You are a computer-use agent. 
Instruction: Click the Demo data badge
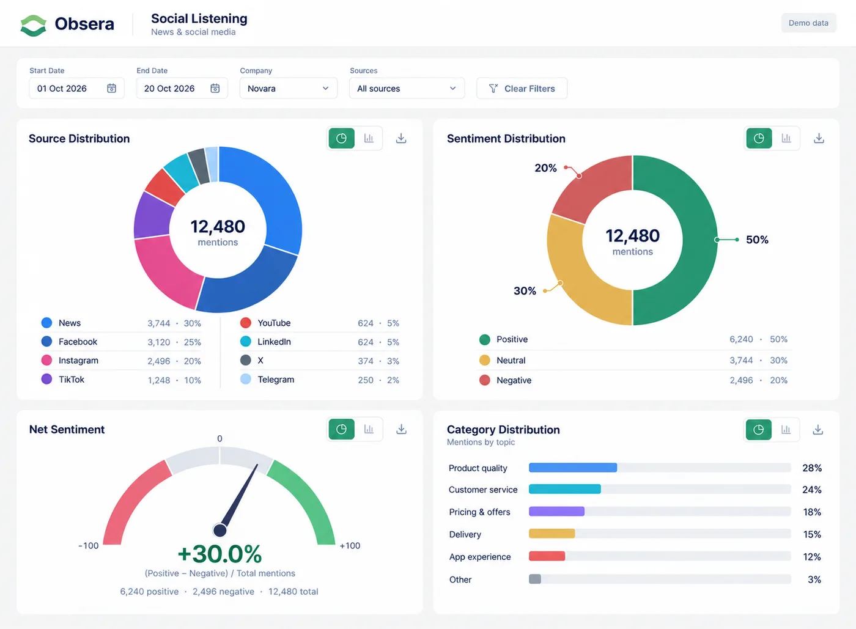coord(808,23)
